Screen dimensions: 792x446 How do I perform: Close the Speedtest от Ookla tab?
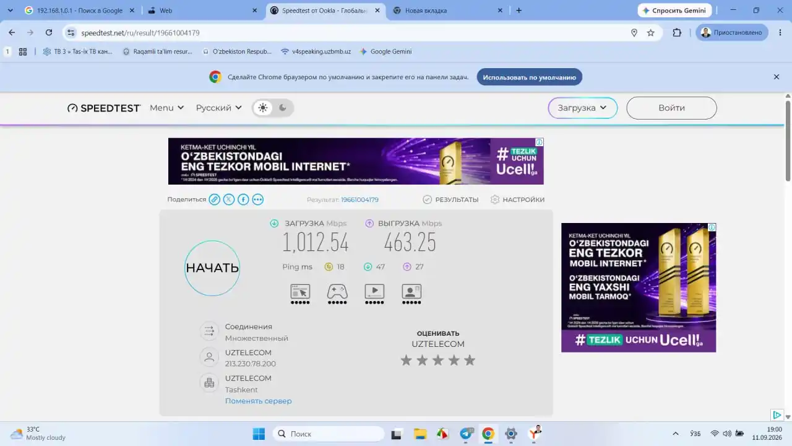377,11
